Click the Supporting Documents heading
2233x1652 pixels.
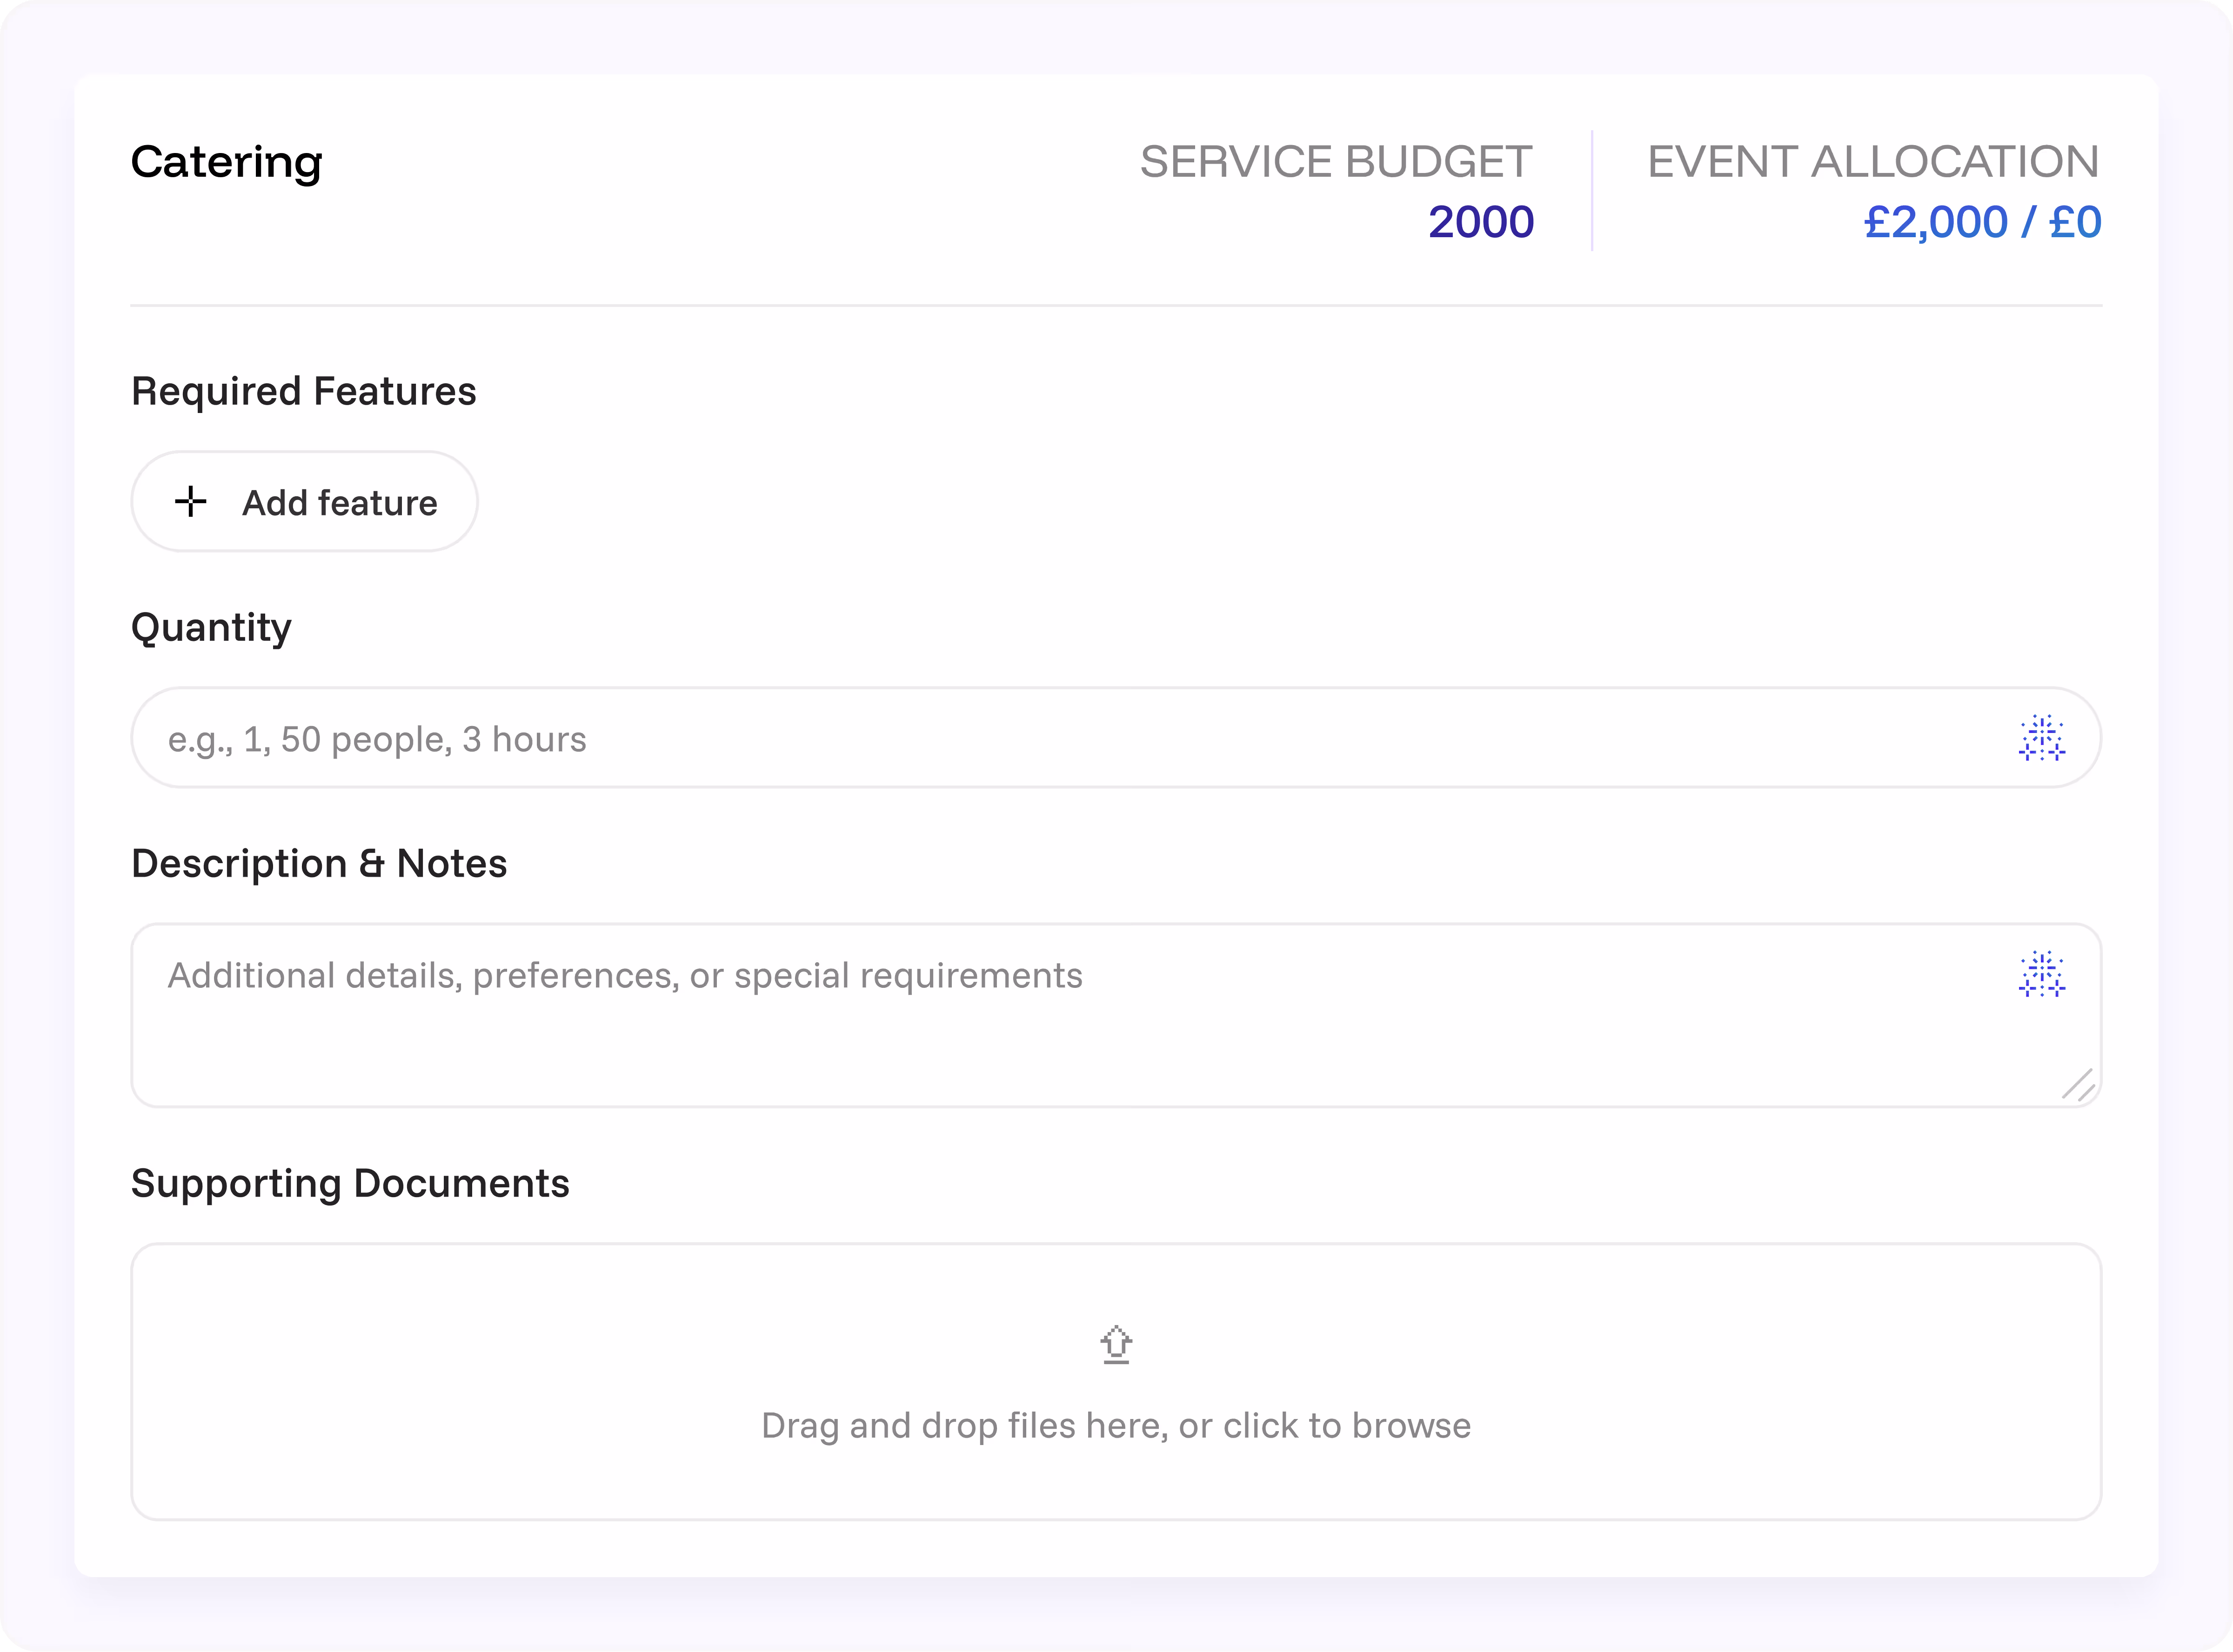[350, 1183]
